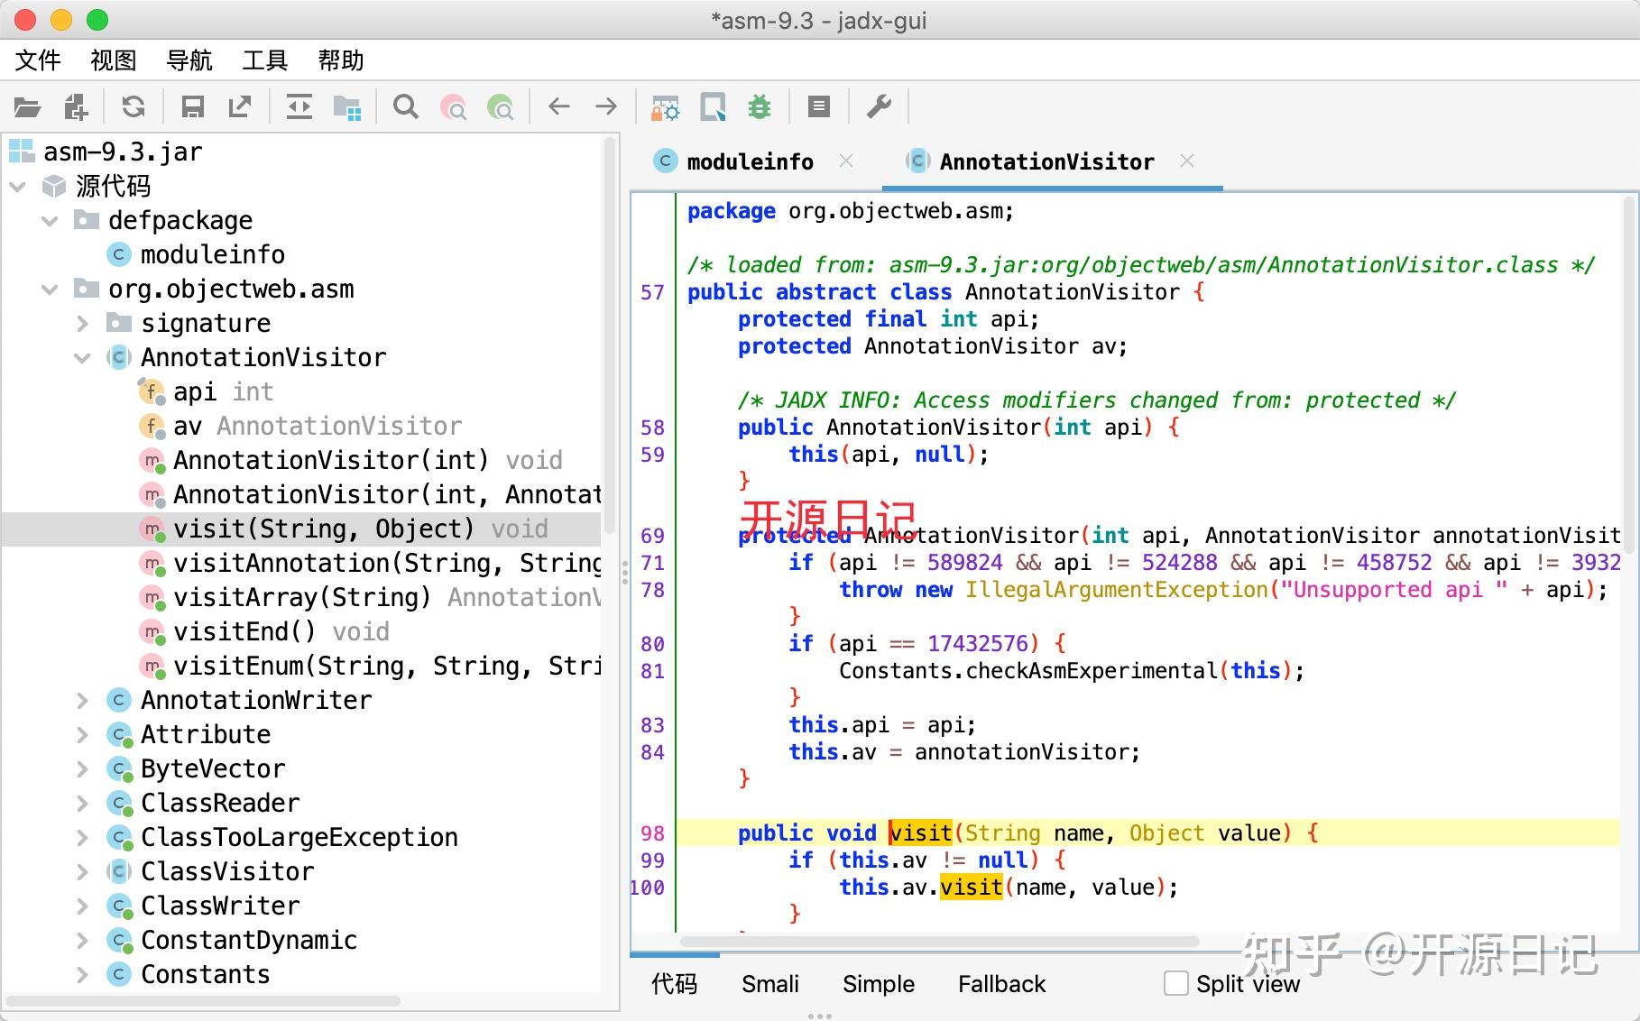Image resolution: width=1640 pixels, height=1021 pixels.
Task: Navigate back with left arrow
Action: (x=559, y=107)
